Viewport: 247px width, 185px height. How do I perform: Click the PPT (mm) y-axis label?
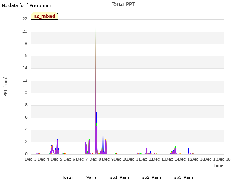pyautogui.click(x=5, y=87)
